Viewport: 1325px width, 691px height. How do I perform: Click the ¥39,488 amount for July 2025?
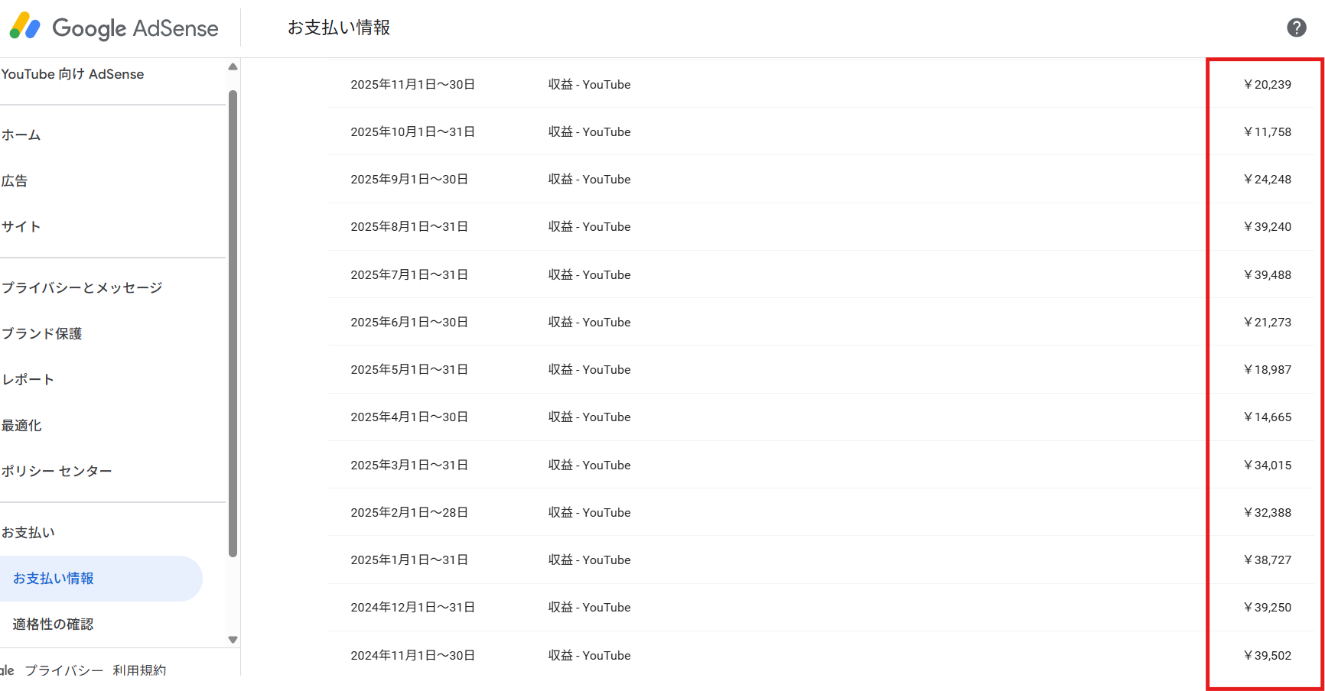tap(1268, 275)
